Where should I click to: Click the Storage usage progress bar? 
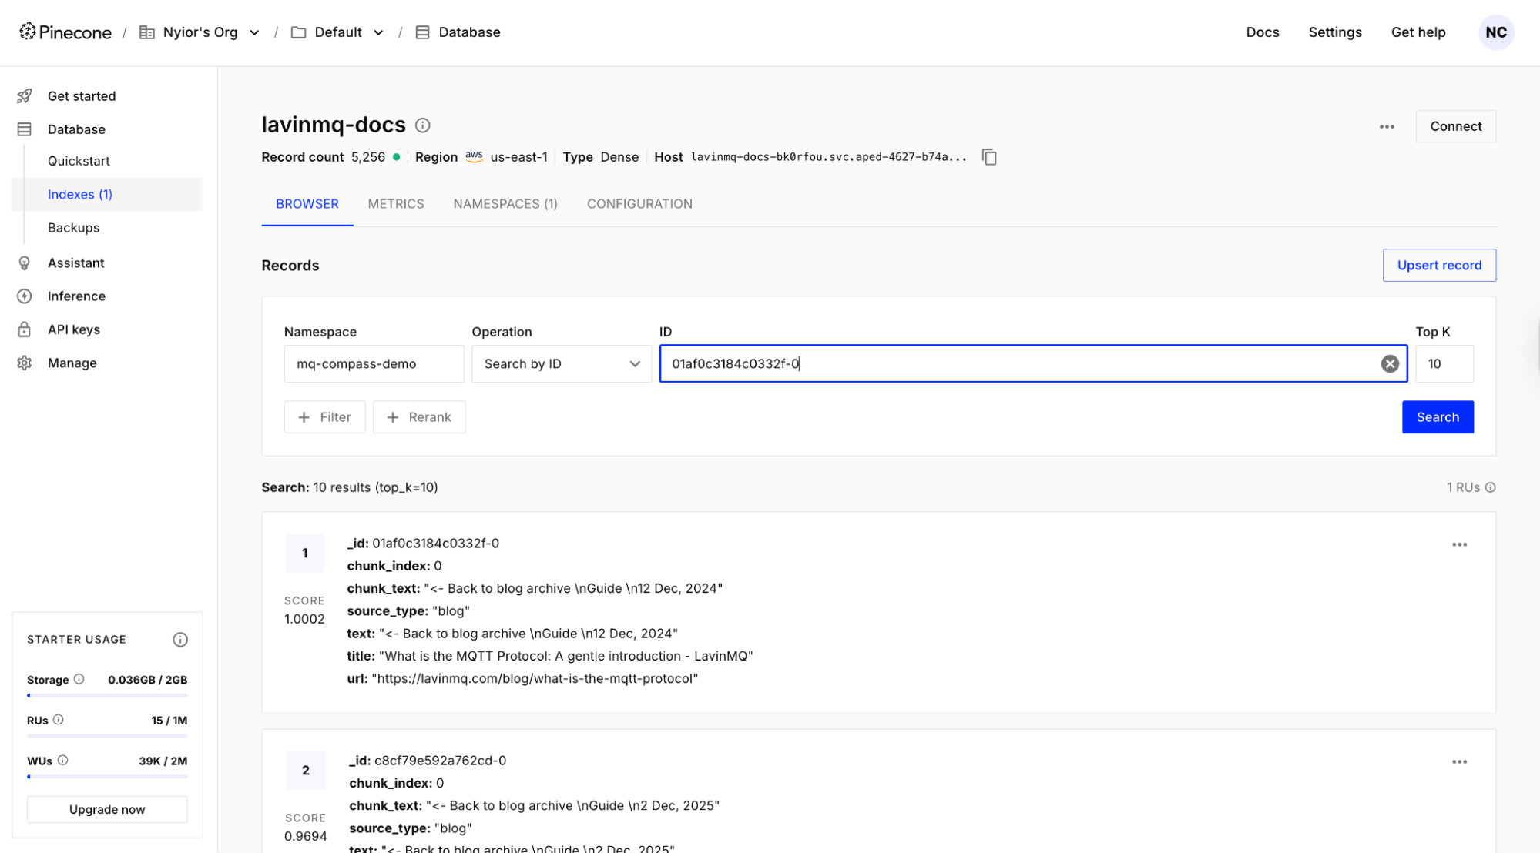click(107, 695)
